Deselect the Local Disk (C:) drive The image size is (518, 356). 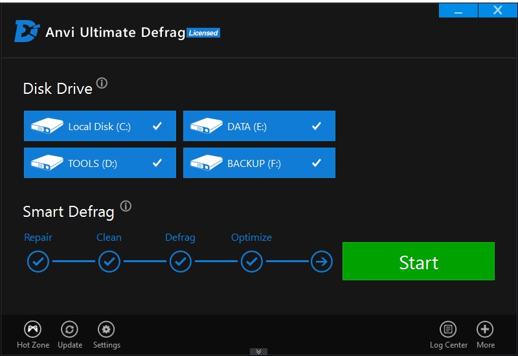click(x=100, y=126)
